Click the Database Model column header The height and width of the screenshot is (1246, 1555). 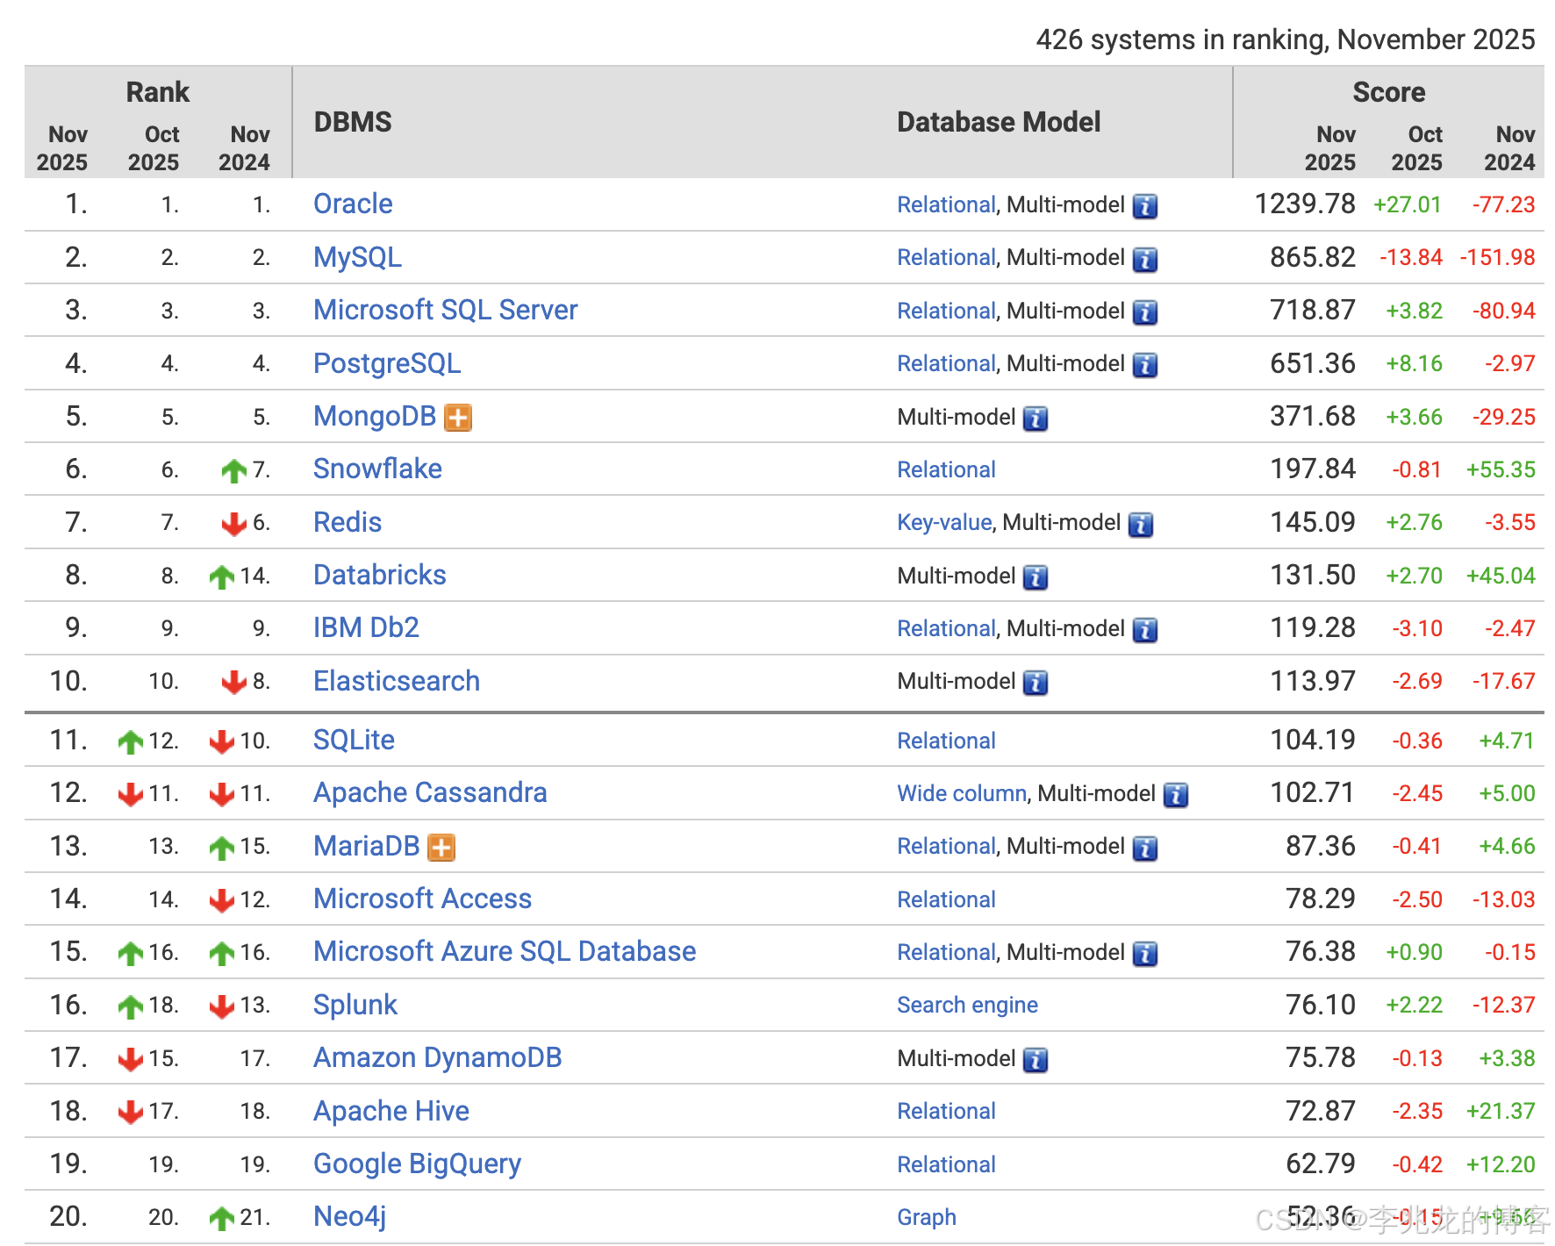coord(999,122)
